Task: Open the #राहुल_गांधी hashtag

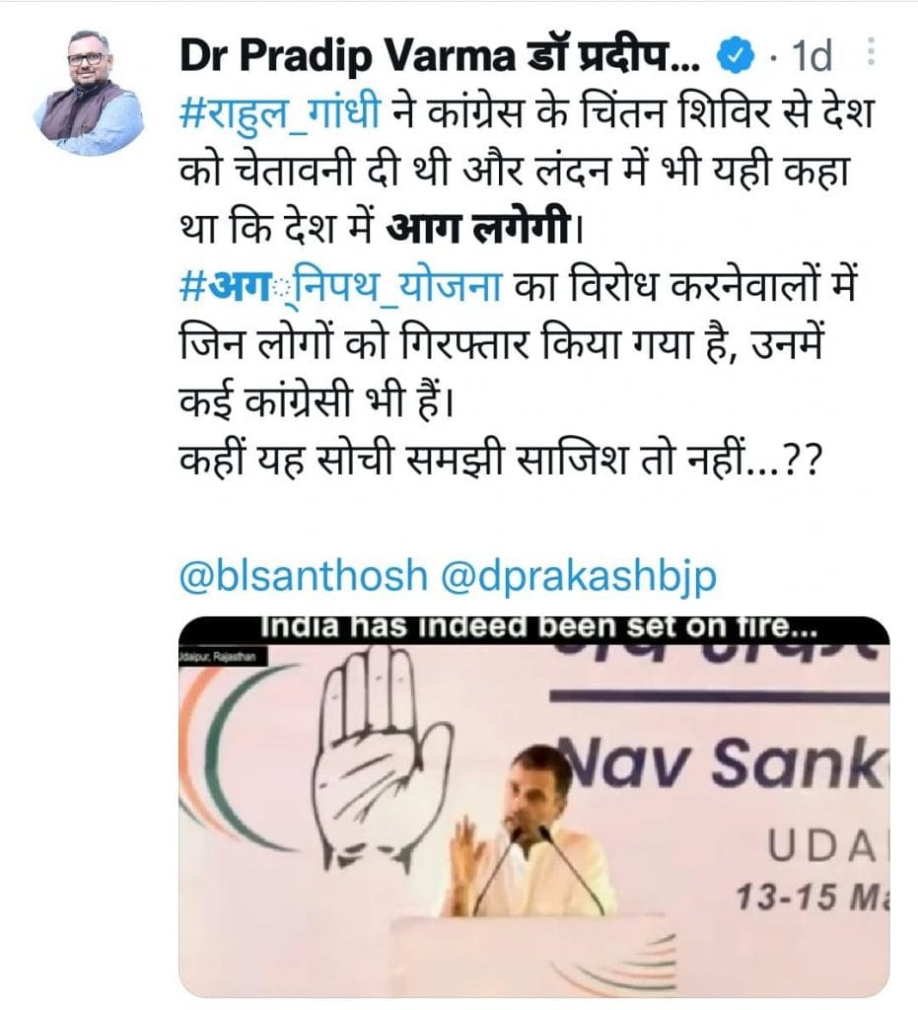Action: 280,114
